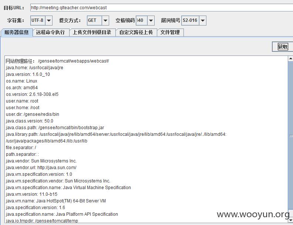The height and width of the screenshot is (225, 293).
Task: Click the os.name: Linux line
Action: 21,81
